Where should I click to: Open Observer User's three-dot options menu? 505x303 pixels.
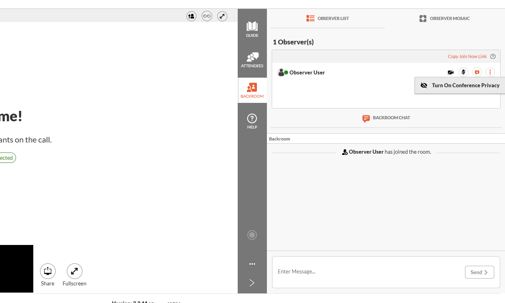(x=490, y=72)
